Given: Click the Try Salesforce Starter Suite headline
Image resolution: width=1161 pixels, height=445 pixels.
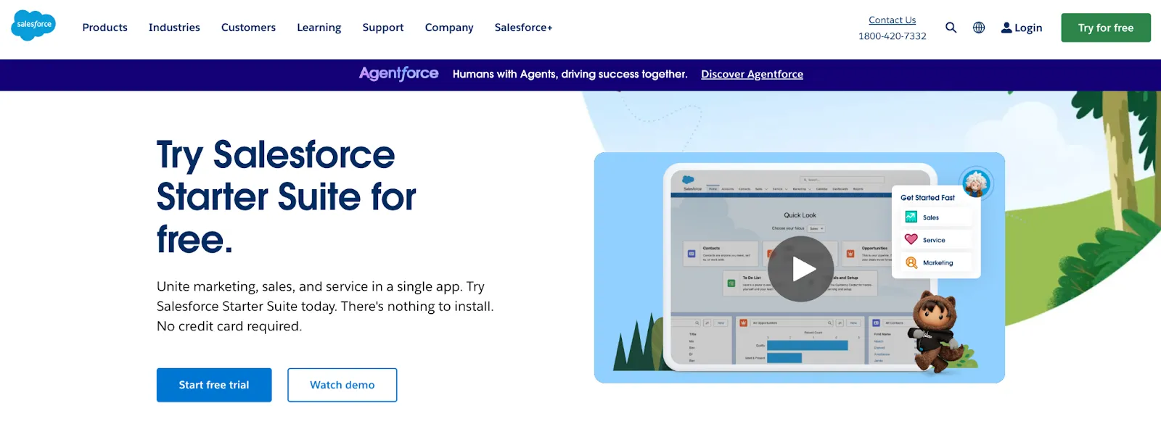Looking at the screenshot, I should (x=287, y=197).
